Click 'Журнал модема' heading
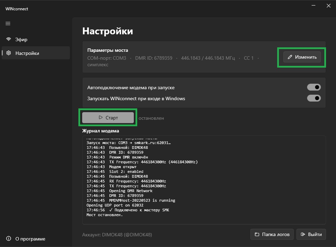 pos(100,131)
